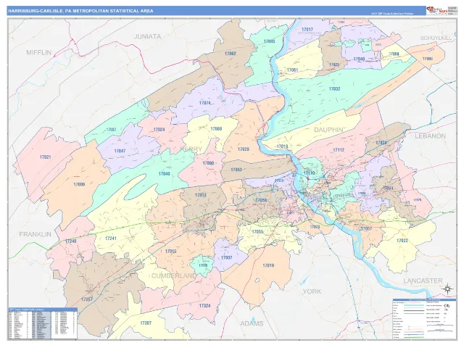
Task: Select ZIP code 17047 label
Action: coord(120,151)
